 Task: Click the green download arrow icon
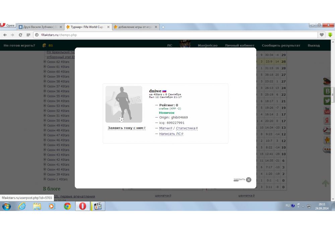(x=330, y=35)
